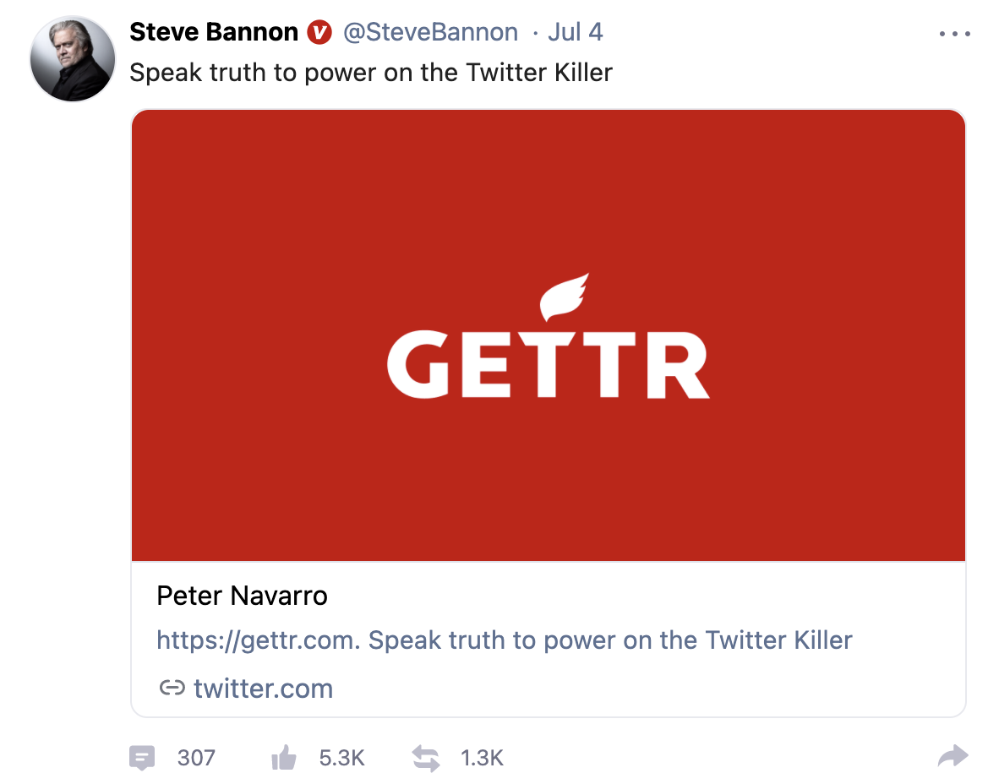Share the post with arrow icon
Viewport: 999px width, 784px height.
[x=953, y=756]
